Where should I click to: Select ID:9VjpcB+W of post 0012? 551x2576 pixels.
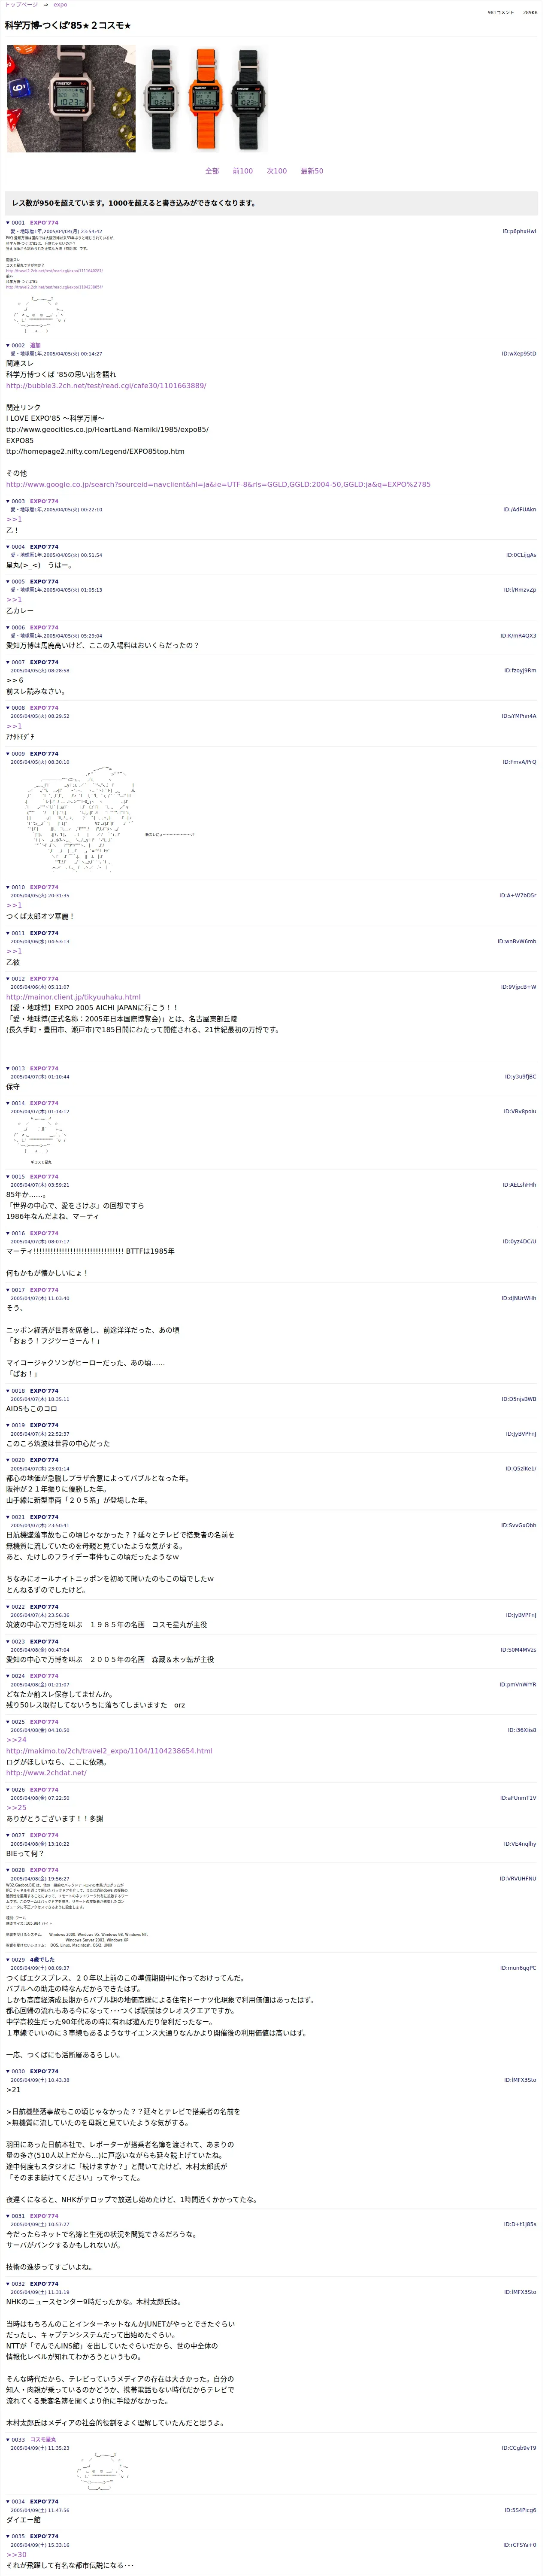click(x=519, y=987)
